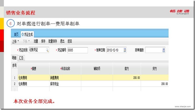Open the 凭证类别 lookup magnifier icon
The image size is (195, 110).
[x=47, y=50]
